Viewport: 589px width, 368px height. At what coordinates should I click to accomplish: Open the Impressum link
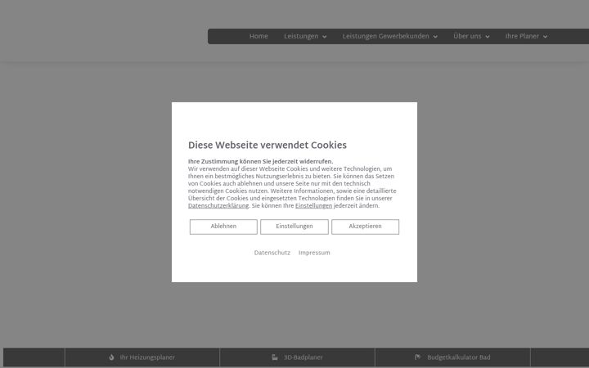tap(314, 253)
